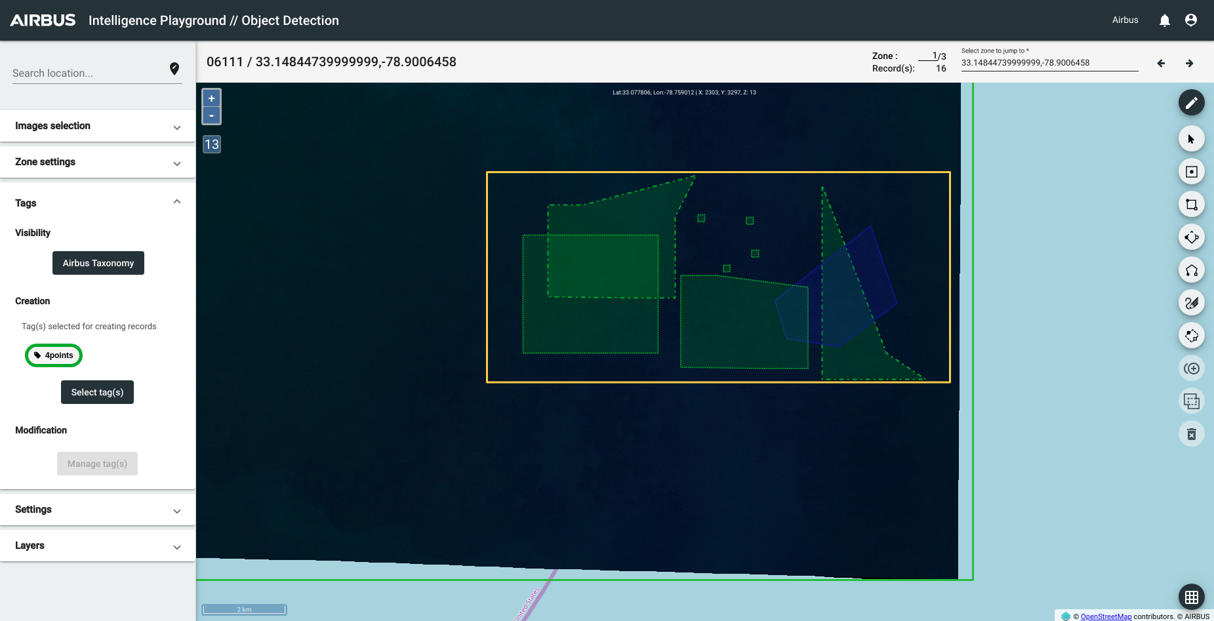Open the OpenStreetMap link
The height and width of the screenshot is (621, 1214).
1106,616
